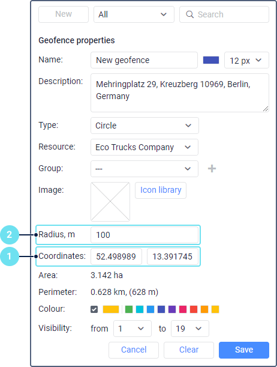The height and width of the screenshot is (367, 277).
Task: Open visibility to level 19 dropdown
Action: point(190,329)
